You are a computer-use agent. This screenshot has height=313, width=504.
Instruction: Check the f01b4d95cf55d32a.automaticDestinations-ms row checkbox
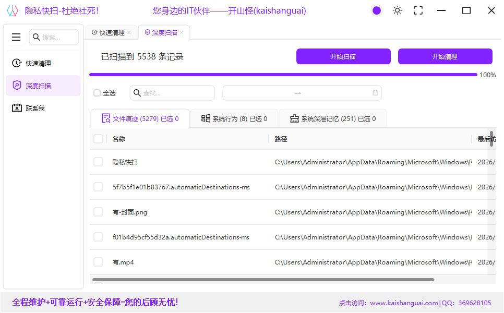98,237
